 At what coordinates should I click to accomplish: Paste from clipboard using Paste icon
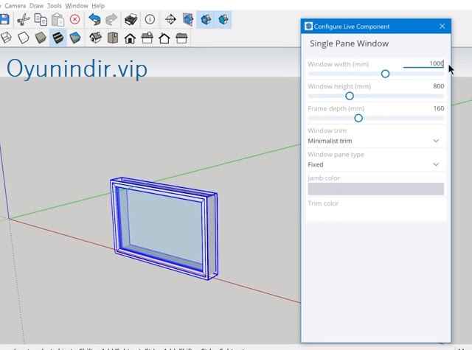pyautogui.click(x=58, y=20)
